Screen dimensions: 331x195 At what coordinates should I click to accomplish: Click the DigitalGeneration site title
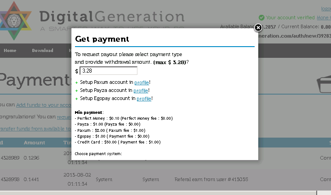(112, 17)
